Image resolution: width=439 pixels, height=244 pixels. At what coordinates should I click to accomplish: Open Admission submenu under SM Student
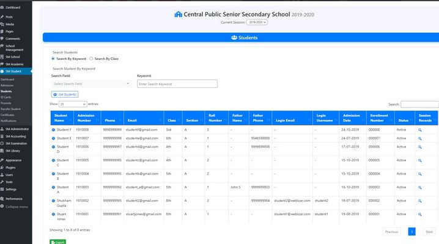coord(7,86)
